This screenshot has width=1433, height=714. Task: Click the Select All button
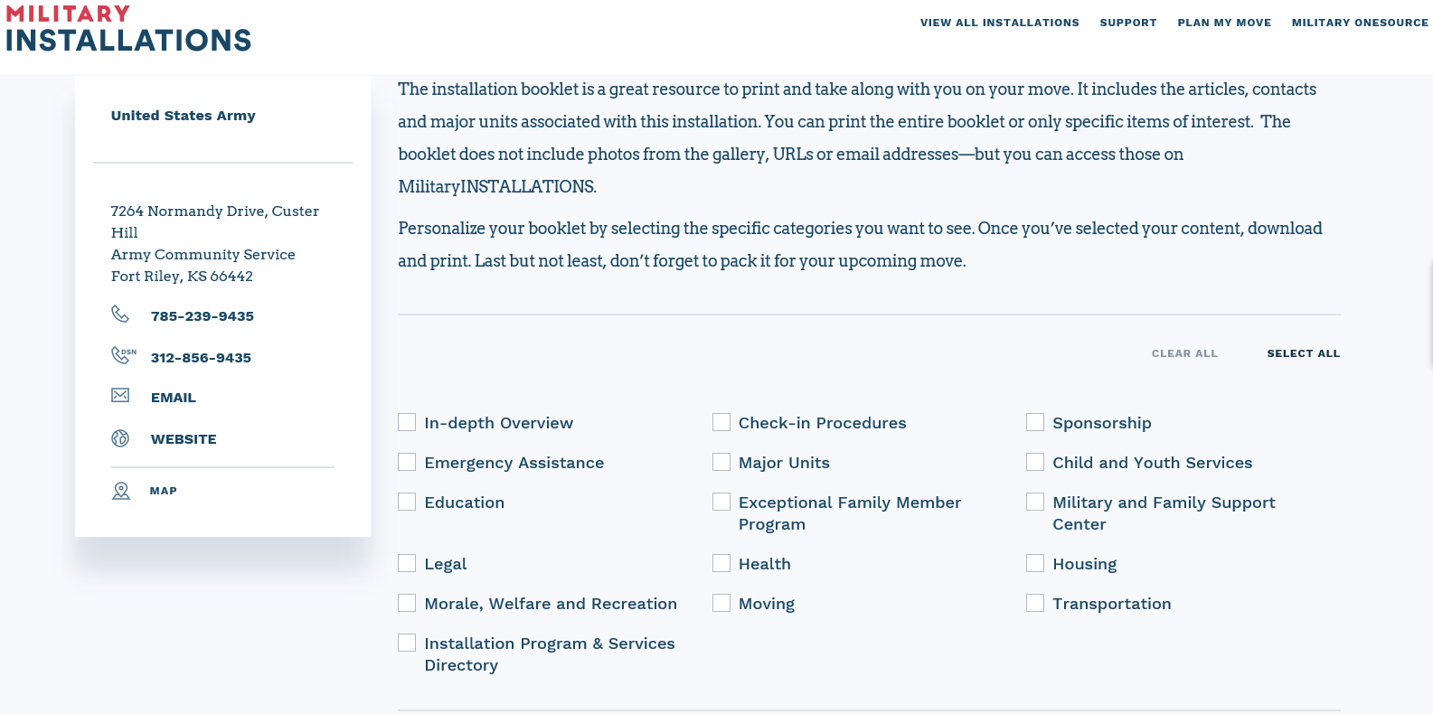click(1304, 353)
